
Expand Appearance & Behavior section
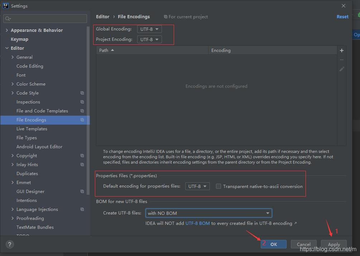7,30
